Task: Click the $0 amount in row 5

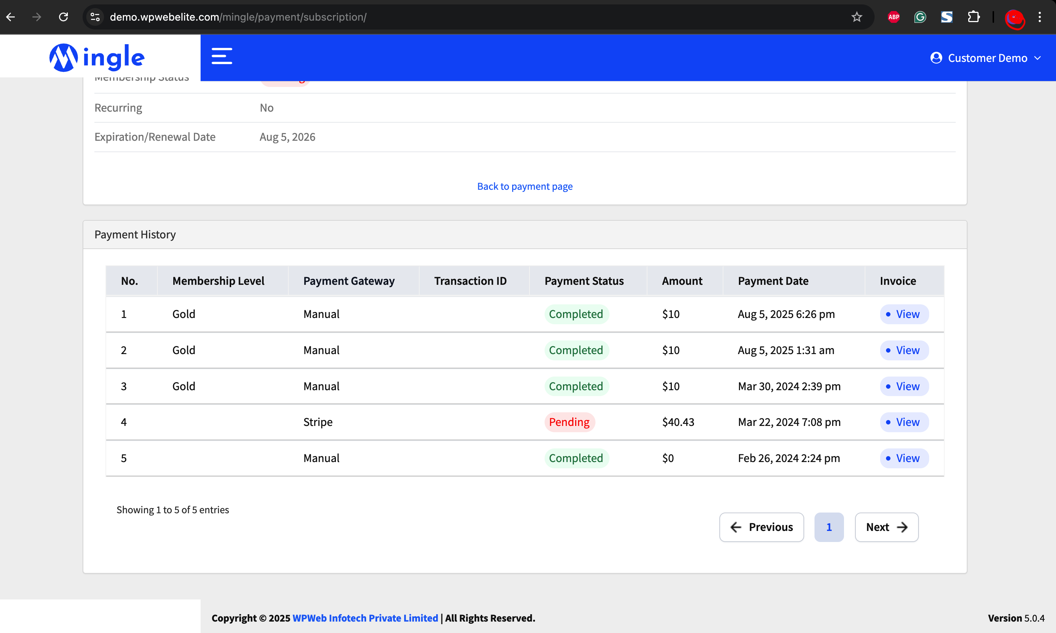Action: (x=668, y=458)
